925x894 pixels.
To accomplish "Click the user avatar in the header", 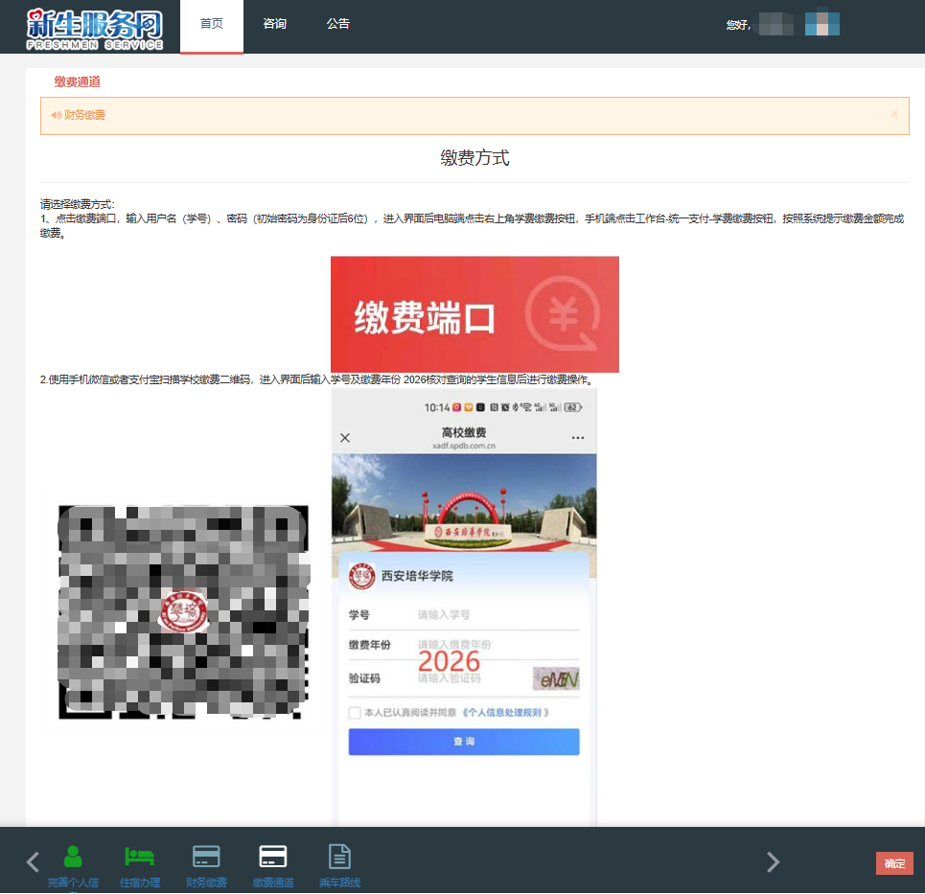I will (x=821, y=24).
